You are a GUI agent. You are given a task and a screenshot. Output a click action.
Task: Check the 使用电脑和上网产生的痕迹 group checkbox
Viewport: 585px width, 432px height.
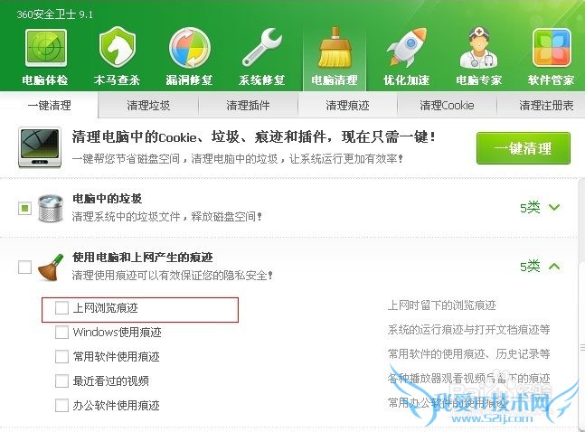[x=24, y=267]
